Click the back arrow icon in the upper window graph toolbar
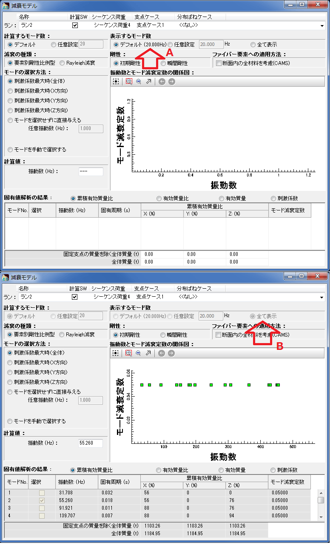330x545 pixels. 162,81
